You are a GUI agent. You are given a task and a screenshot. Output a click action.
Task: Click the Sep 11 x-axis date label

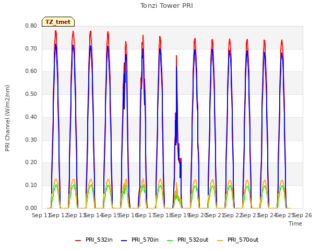coord(41,215)
